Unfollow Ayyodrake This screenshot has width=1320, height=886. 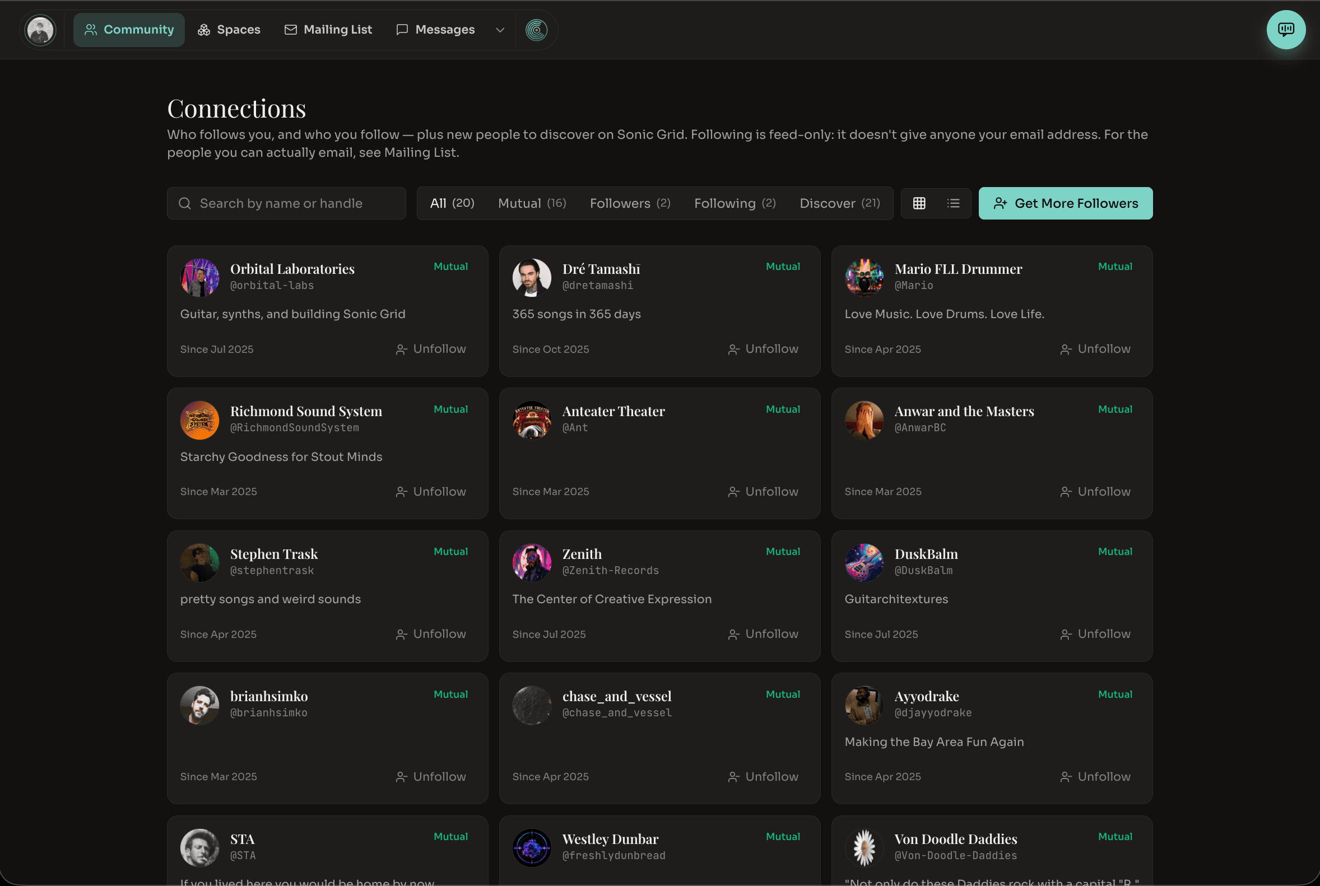point(1095,776)
